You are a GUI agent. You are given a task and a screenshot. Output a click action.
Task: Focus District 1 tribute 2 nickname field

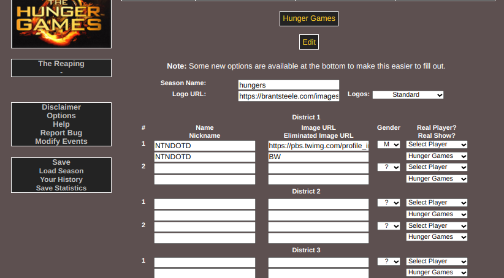pyautogui.click(x=205, y=179)
